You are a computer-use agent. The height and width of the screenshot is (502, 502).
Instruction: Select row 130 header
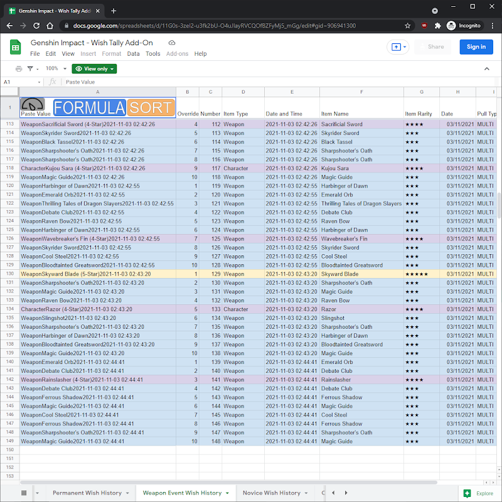coord(10,274)
